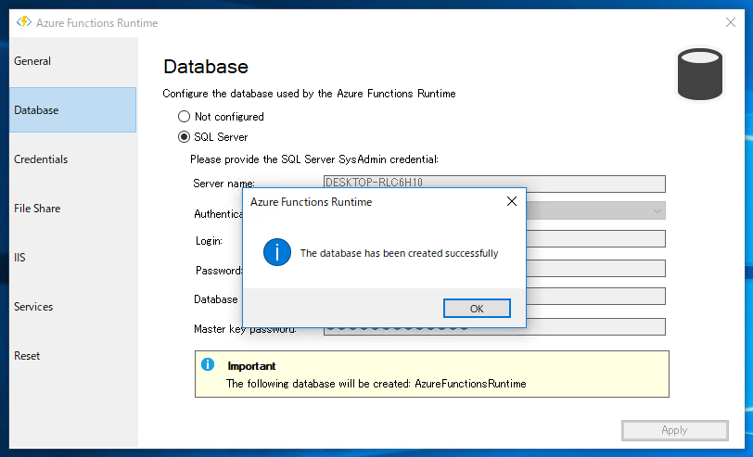
Task: Open the General section
Action: (x=73, y=61)
